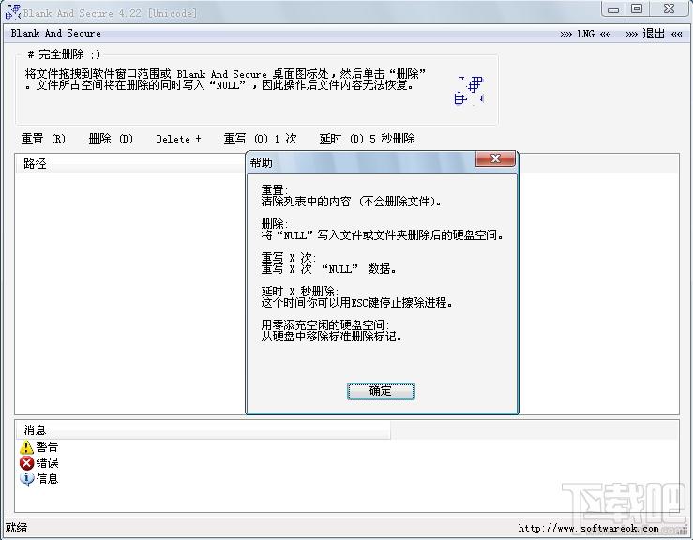Maximize the Blank And Secure window
The height and width of the screenshot is (540, 693).
(637, 8)
